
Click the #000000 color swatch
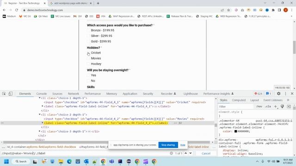(235, 131)
